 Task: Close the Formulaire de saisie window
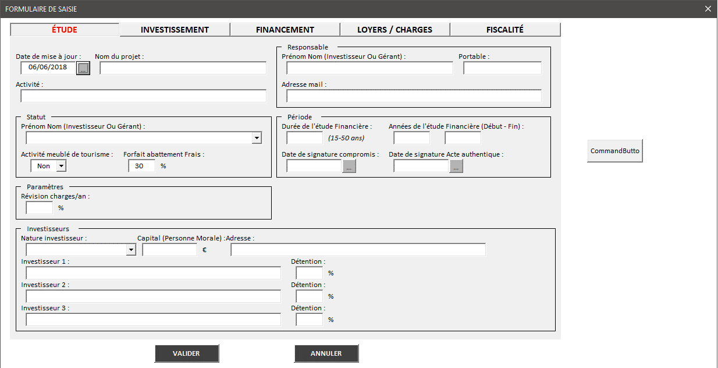coord(708,9)
